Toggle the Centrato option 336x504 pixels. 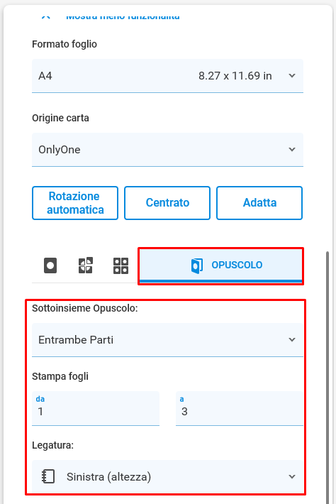coord(167,203)
